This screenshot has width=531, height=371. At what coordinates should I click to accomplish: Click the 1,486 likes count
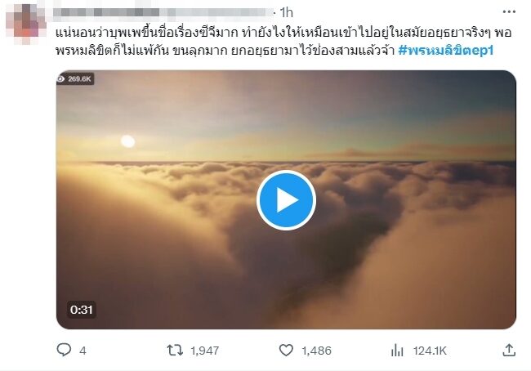(x=317, y=351)
